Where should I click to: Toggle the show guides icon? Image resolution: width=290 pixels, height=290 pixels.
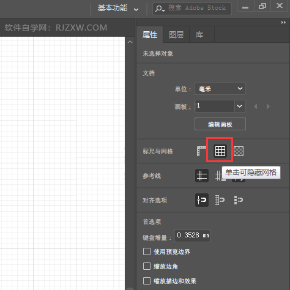(x=202, y=176)
